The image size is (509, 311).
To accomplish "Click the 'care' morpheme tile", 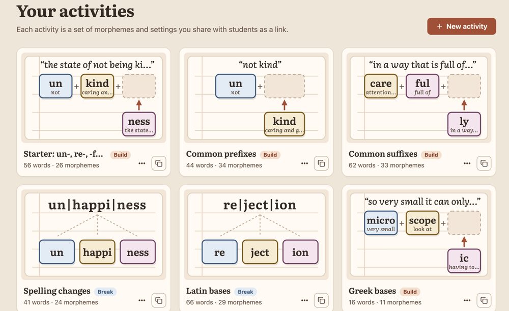I will [x=381, y=86].
